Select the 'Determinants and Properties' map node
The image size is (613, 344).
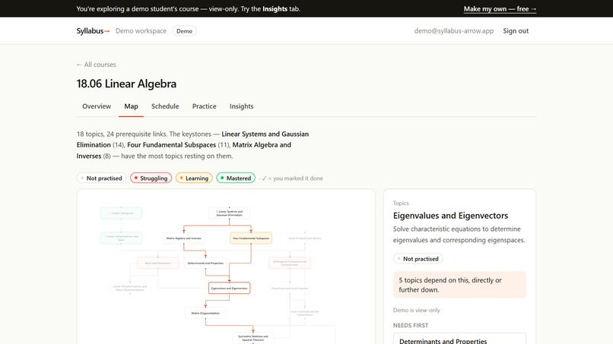(205, 264)
